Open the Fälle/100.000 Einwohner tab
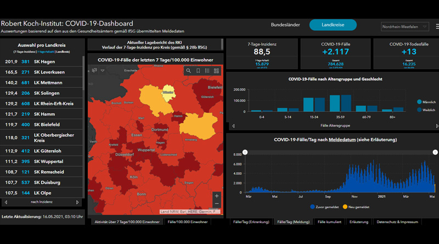 click(188, 222)
